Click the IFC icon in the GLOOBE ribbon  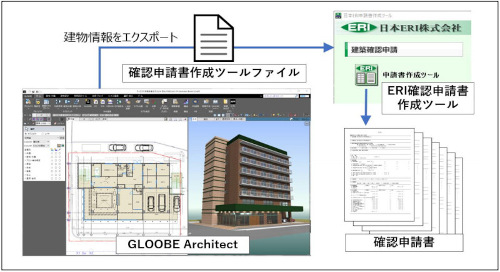(96, 102)
